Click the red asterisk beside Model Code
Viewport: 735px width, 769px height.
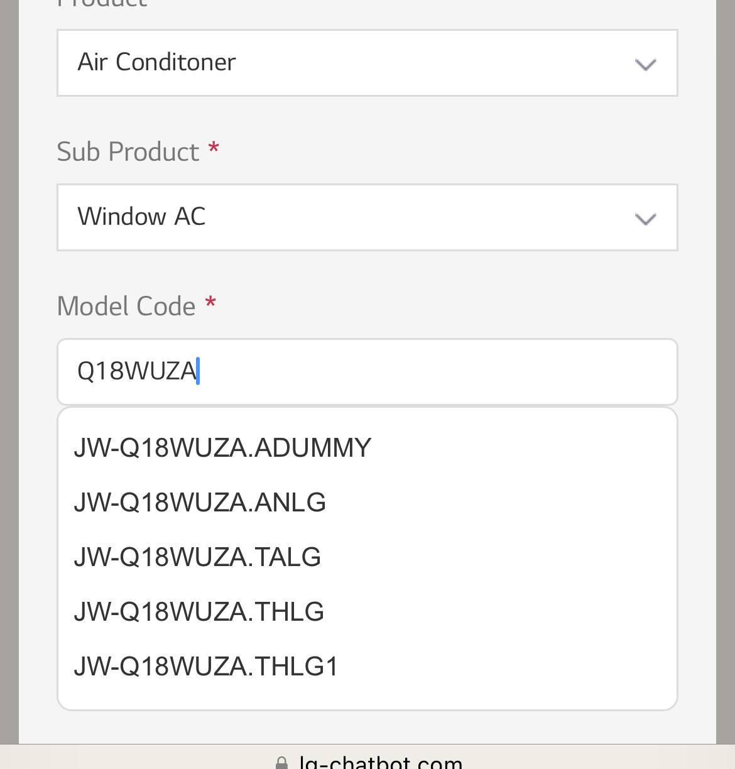210,305
